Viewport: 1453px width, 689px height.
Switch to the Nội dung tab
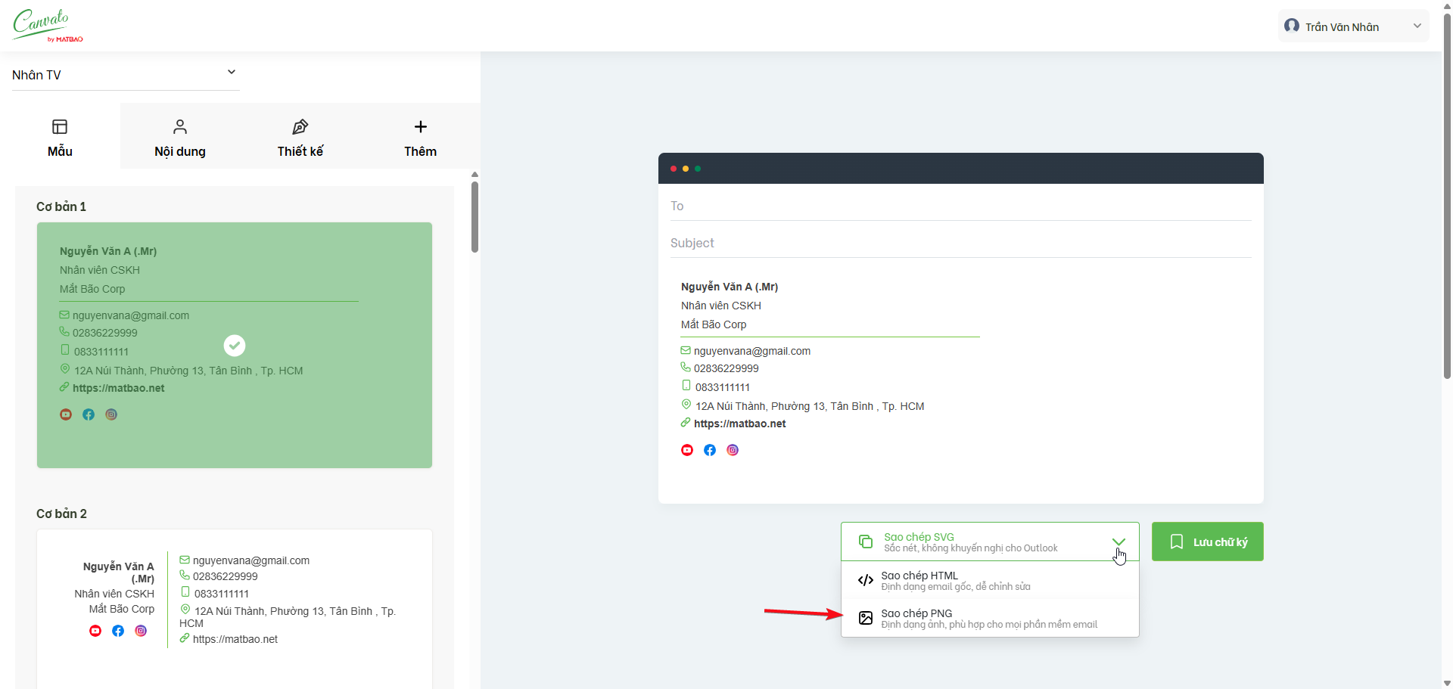click(x=180, y=138)
